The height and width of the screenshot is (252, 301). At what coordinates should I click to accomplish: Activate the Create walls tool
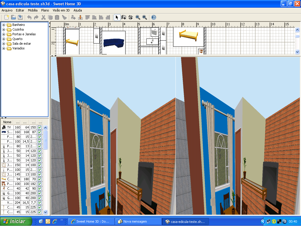(x=124, y=17)
